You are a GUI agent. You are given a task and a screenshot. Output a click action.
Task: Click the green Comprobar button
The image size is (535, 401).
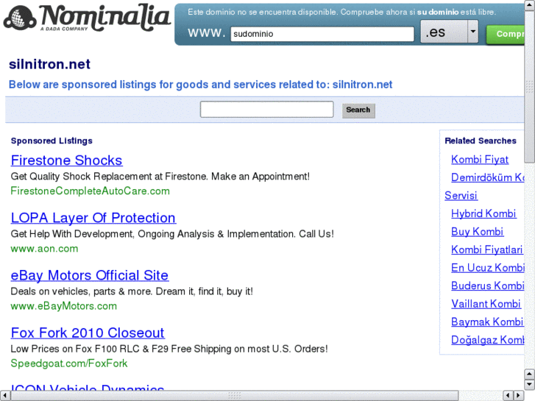[x=506, y=34]
